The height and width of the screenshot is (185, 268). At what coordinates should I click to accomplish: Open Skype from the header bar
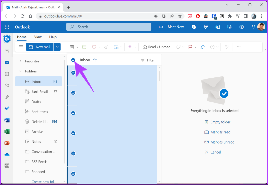coord(194,27)
